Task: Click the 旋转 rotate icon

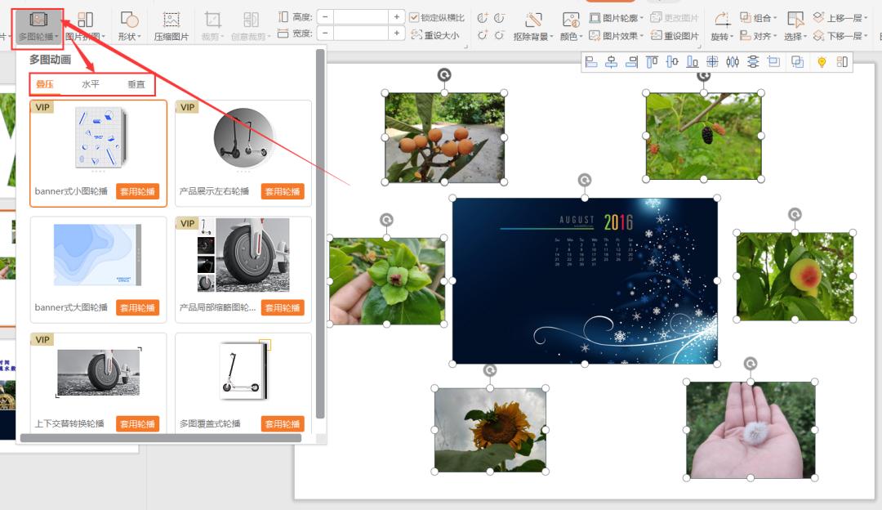Action: pos(721,20)
